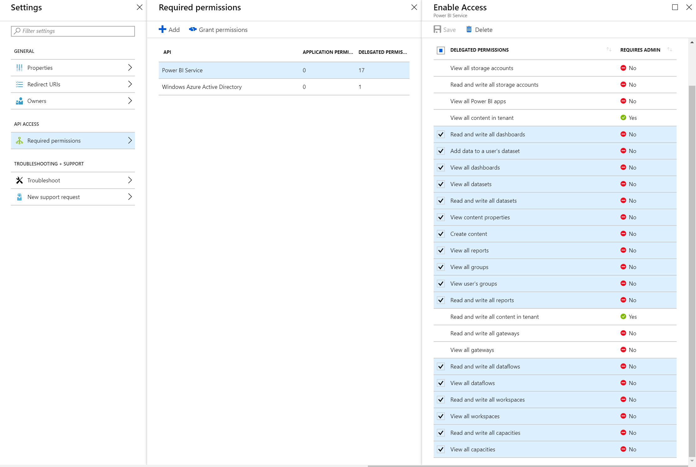Screen dimensions: 696x467
Task: Expand New support request via chevron
Action: tap(130, 197)
